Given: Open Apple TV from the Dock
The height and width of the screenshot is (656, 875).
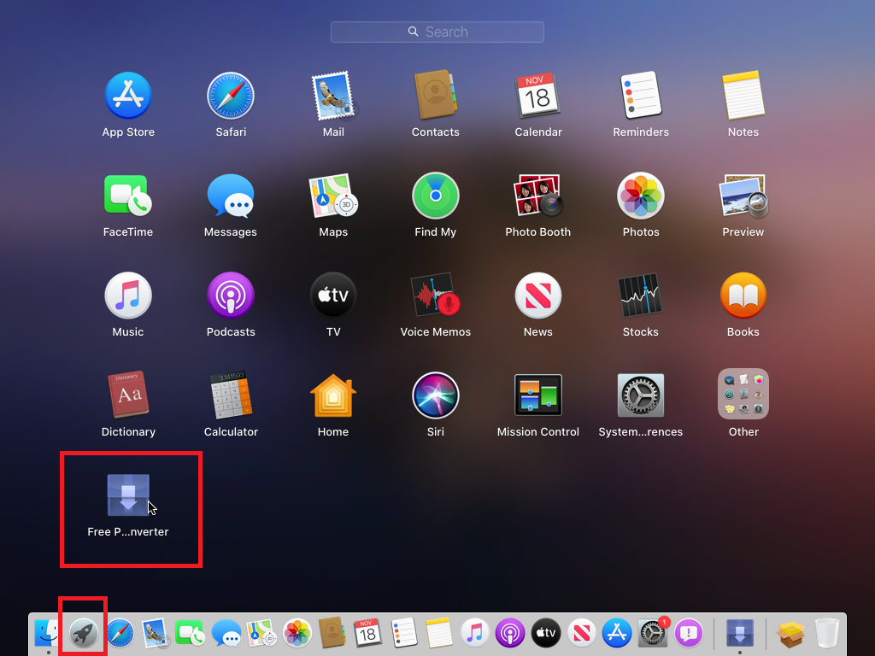Looking at the screenshot, I should tap(546, 634).
